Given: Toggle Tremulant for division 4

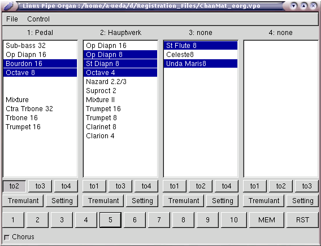Looking at the screenshot, I should point(264,201).
